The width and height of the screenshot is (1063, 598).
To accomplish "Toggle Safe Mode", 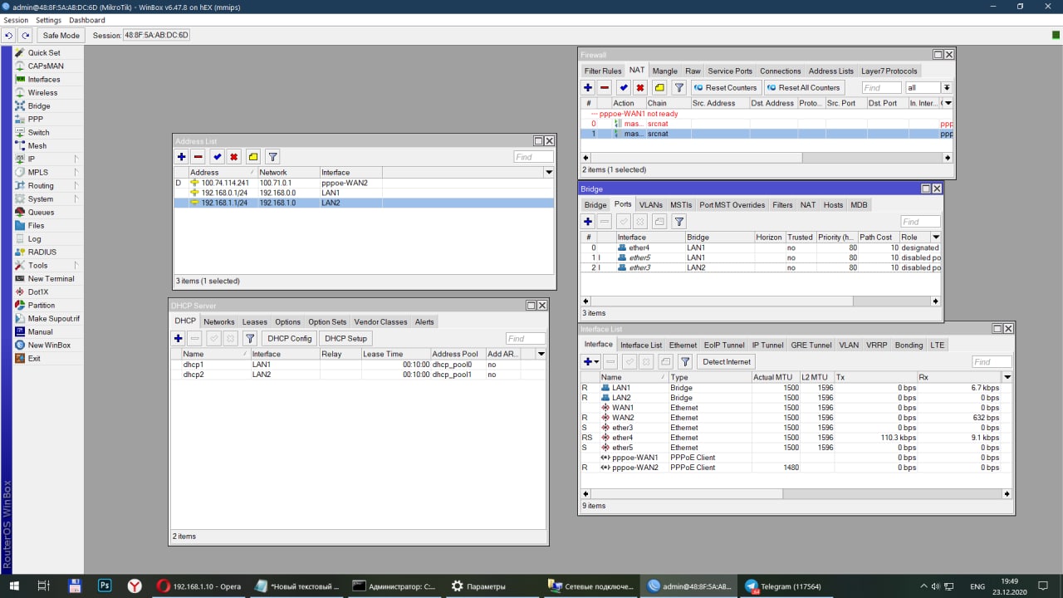I will [61, 35].
